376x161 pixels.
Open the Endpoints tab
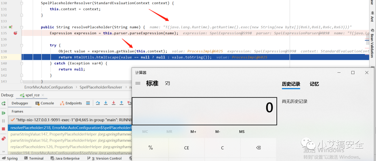point(71,103)
